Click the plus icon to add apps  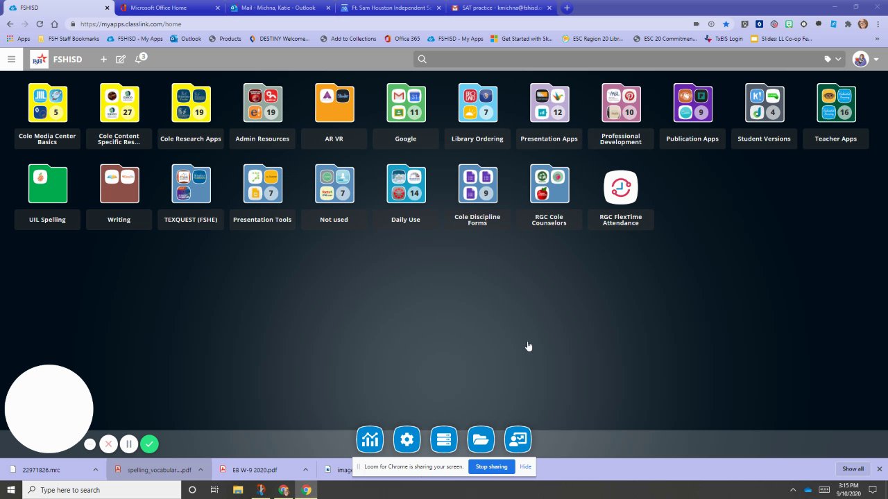point(103,59)
